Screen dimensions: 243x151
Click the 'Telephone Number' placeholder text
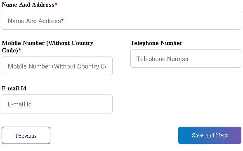(163, 59)
